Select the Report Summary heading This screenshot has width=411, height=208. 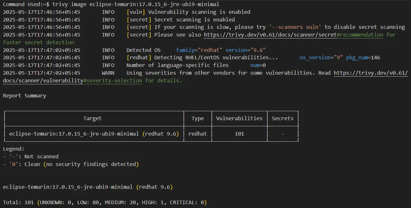point(24,96)
